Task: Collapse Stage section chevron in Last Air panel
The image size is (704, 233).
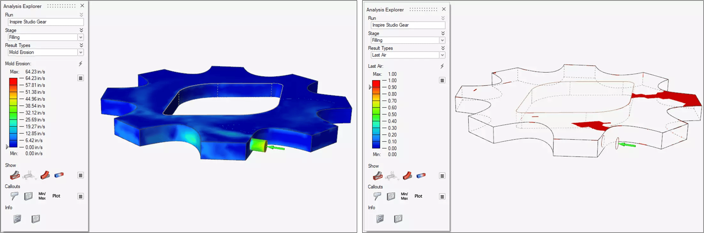Action: (443, 33)
